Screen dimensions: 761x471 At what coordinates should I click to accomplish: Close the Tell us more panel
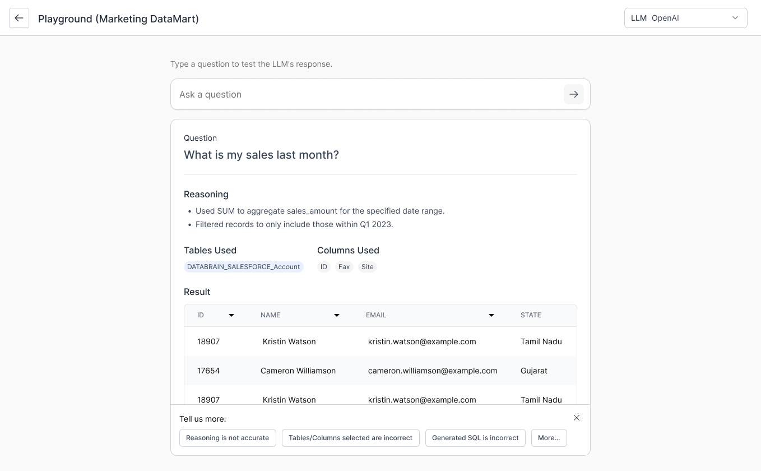[577, 418]
